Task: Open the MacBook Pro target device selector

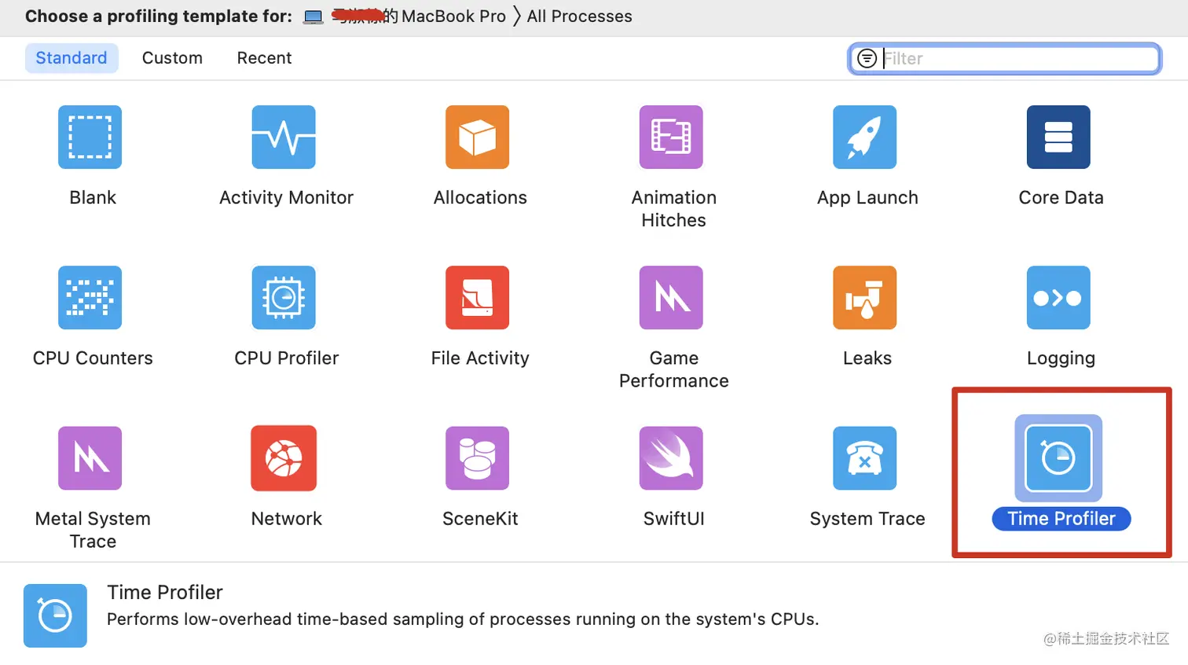Action: [x=405, y=16]
